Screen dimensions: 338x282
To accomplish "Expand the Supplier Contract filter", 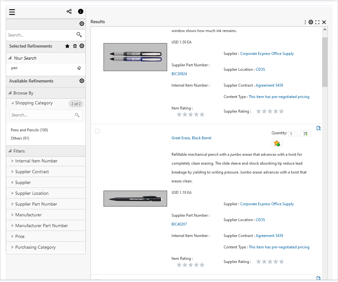I will click(32, 172).
